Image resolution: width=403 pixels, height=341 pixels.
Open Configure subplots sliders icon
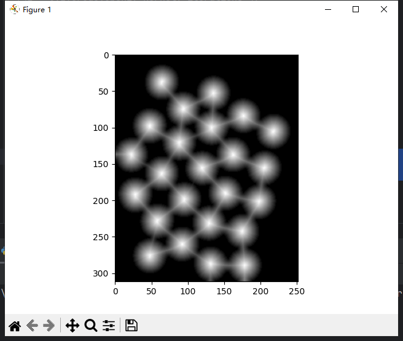pyautogui.click(x=109, y=326)
